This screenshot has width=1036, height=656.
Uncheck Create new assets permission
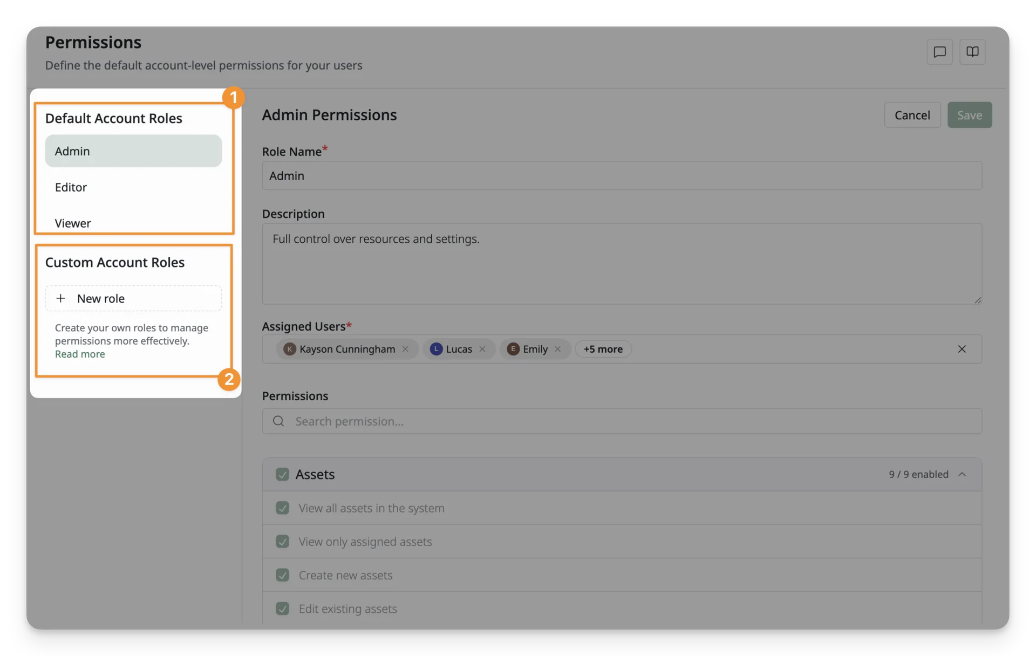(282, 575)
